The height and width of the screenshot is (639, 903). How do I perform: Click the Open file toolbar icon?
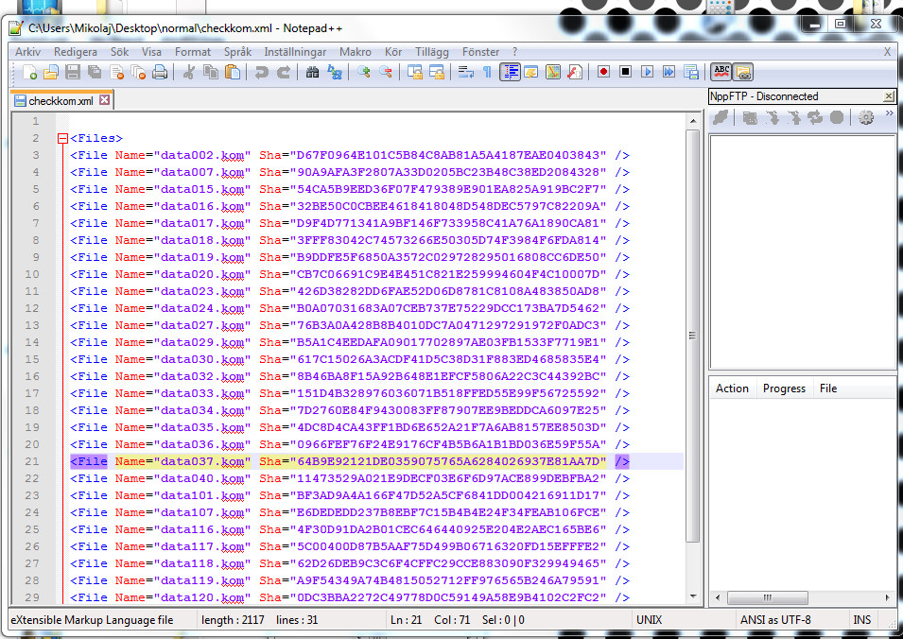tap(51, 72)
